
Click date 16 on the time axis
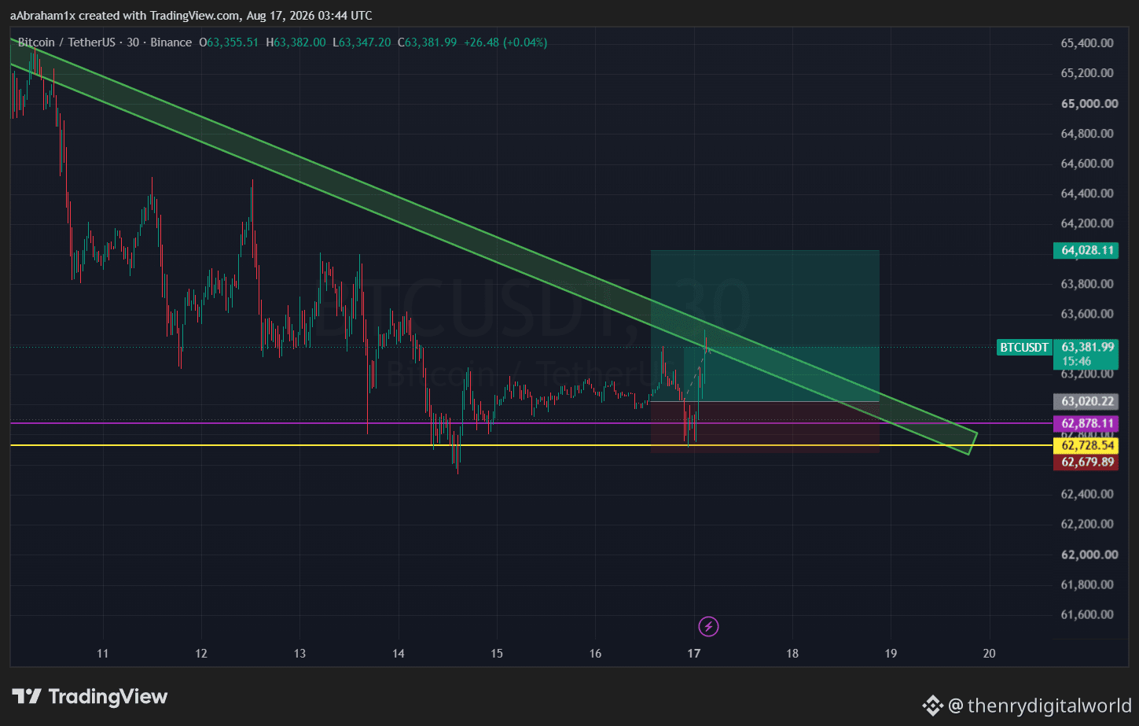tap(595, 654)
